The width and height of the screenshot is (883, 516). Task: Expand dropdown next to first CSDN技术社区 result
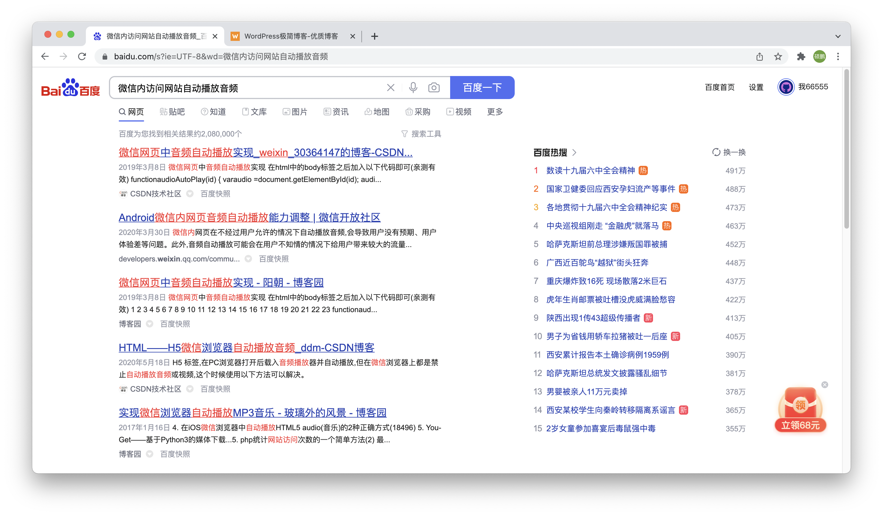point(190,193)
